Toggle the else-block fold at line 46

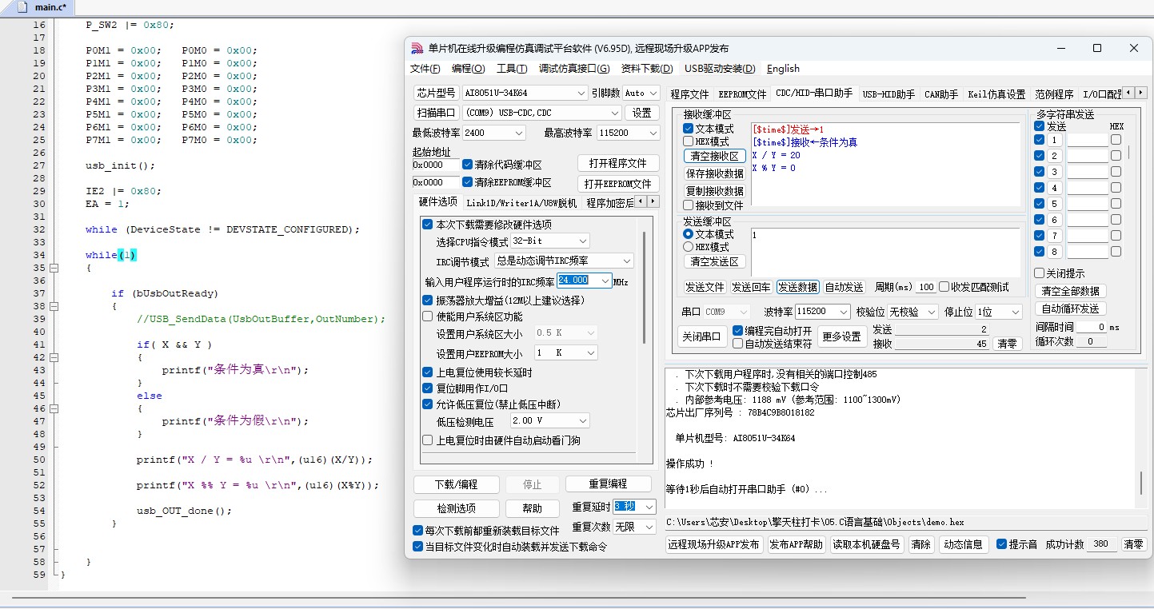coord(55,408)
